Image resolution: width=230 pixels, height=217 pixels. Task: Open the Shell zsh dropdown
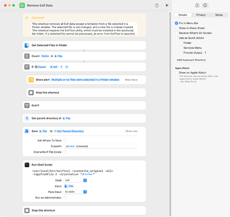pyautogui.click(x=76, y=180)
